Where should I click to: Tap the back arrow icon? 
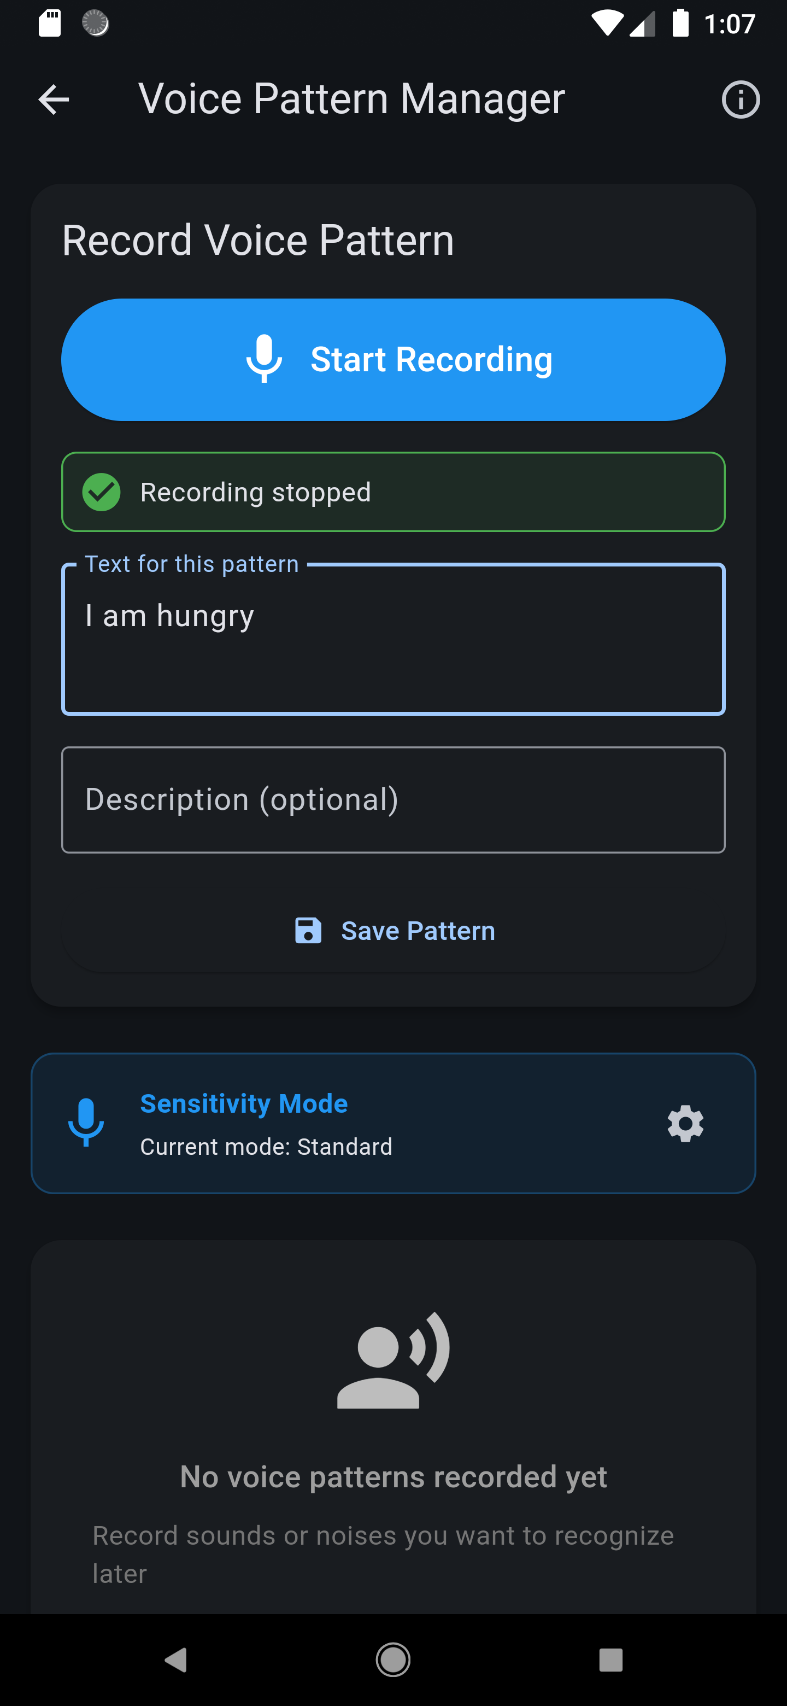54,100
